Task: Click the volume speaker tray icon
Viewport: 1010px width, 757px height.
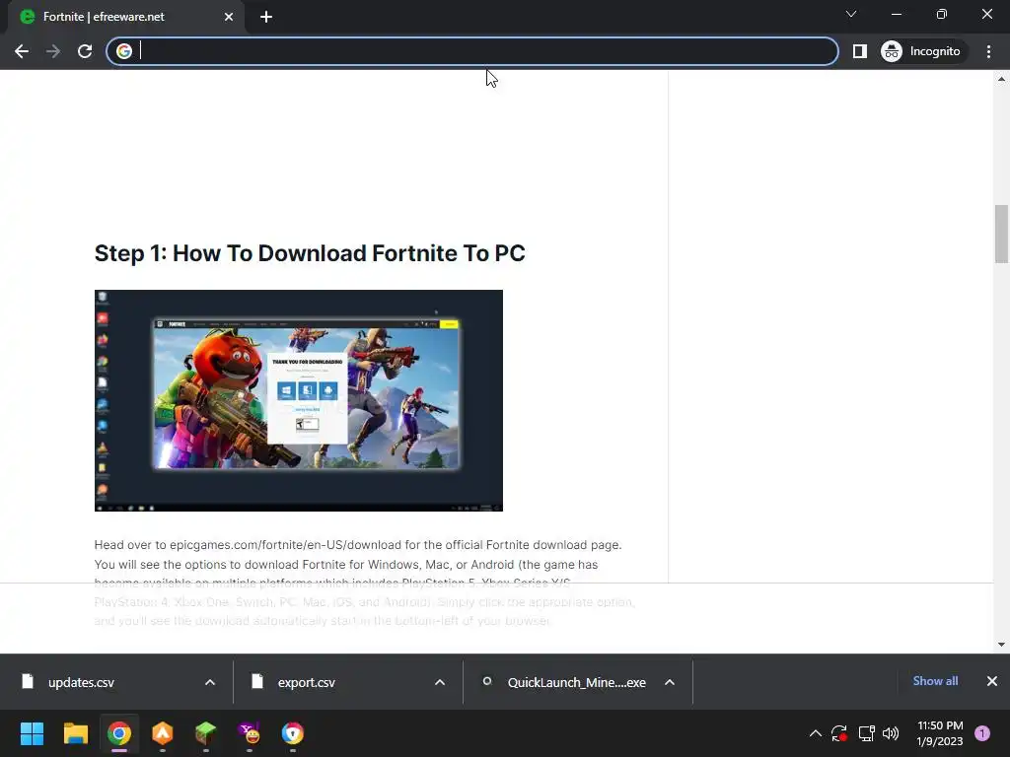Action: pyautogui.click(x=891, y=733)
